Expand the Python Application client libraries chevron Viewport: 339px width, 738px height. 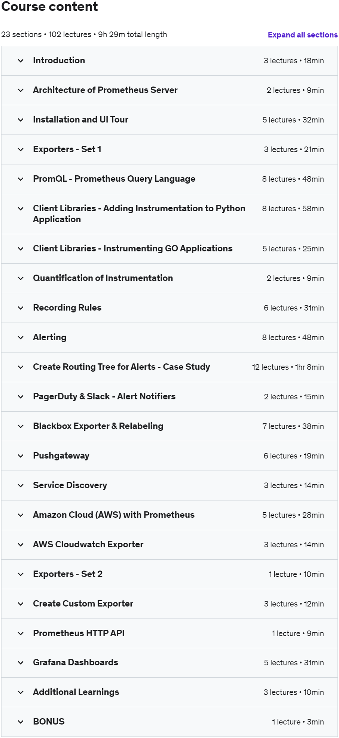tap(21, 209)
